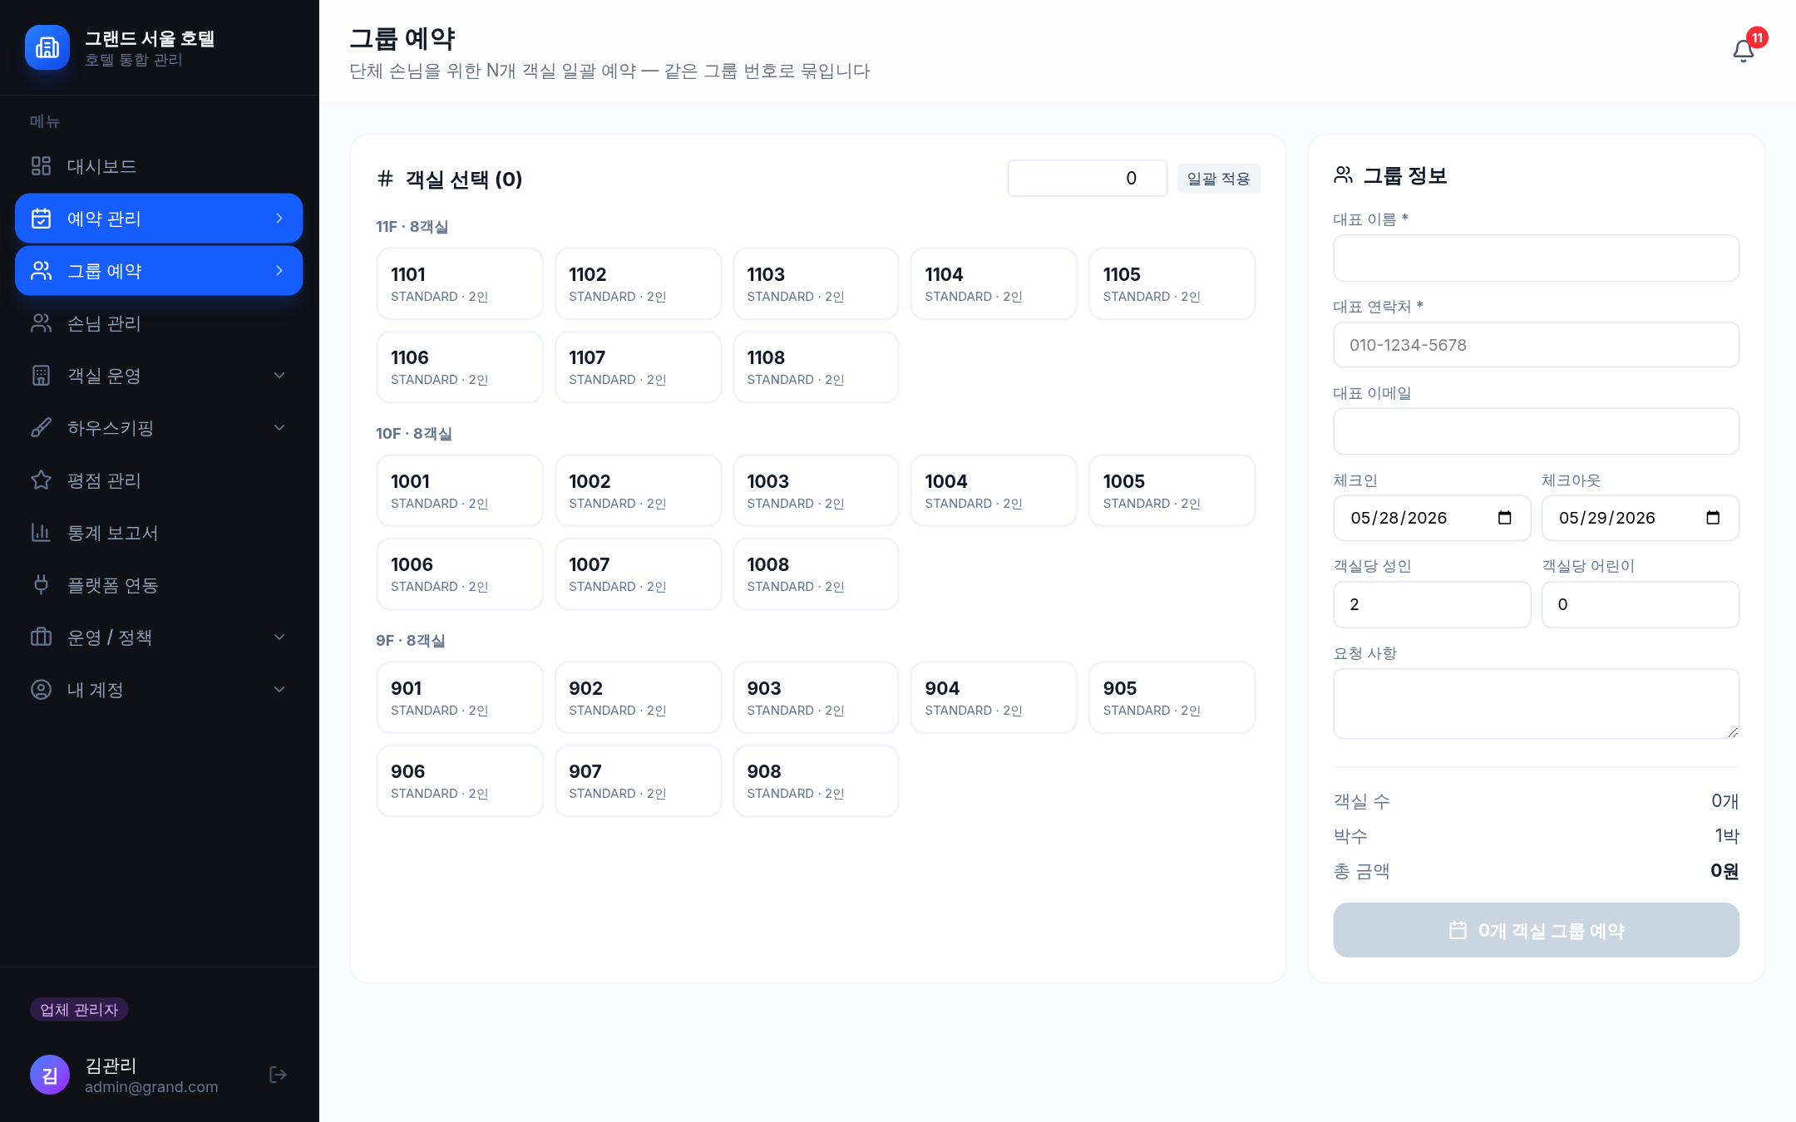1796x1122 pixels.
Task: Click the people icon beside 그룹 예약
Action: [x=41, y=271]
